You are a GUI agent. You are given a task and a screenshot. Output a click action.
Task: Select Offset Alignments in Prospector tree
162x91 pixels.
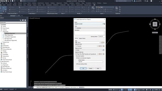pyautogui.click(x=9, y=35)
